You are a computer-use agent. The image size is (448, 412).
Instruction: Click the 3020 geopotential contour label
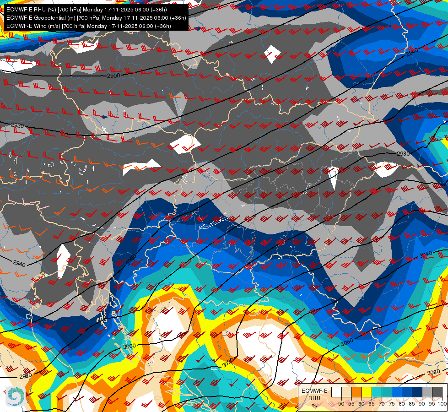click(x=228, y=363)
